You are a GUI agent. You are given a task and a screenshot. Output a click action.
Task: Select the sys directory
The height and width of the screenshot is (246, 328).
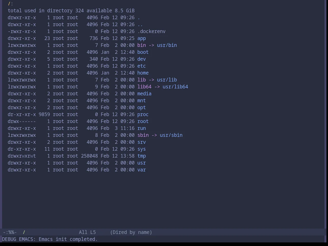coord(141,149)
